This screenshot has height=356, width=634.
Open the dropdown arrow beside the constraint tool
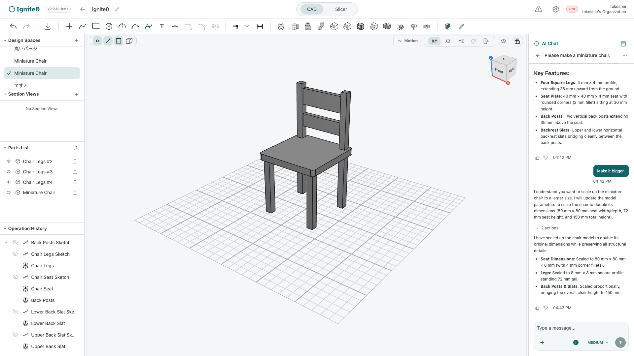(247, 26)
